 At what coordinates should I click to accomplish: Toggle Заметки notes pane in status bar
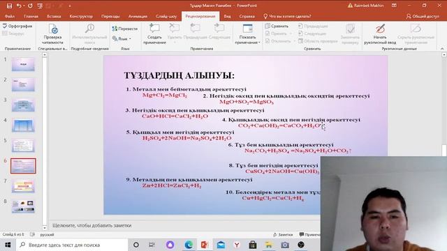(x=283, y=234)
